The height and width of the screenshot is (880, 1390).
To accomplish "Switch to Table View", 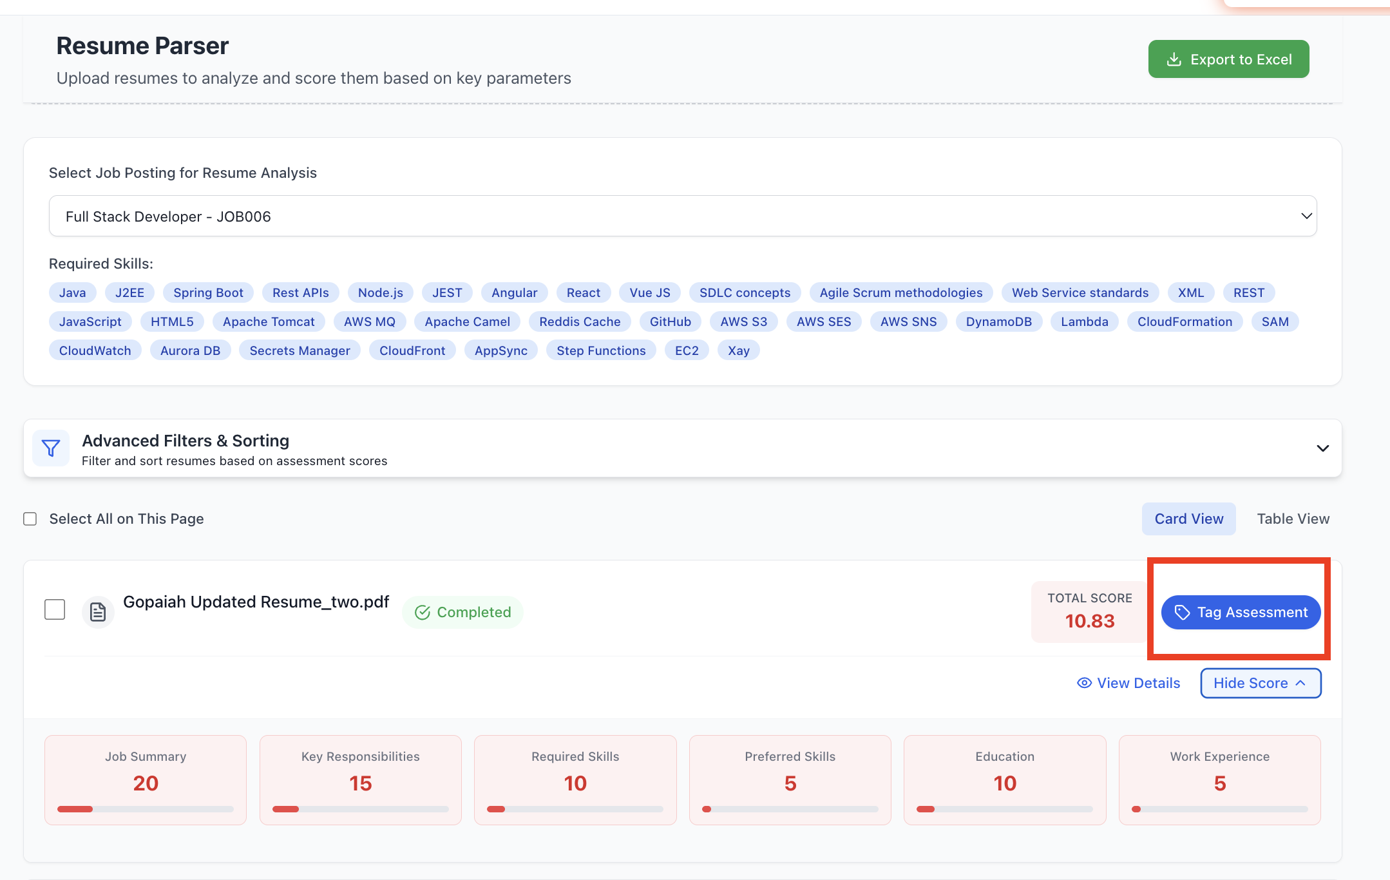I will pos(1293,519).
